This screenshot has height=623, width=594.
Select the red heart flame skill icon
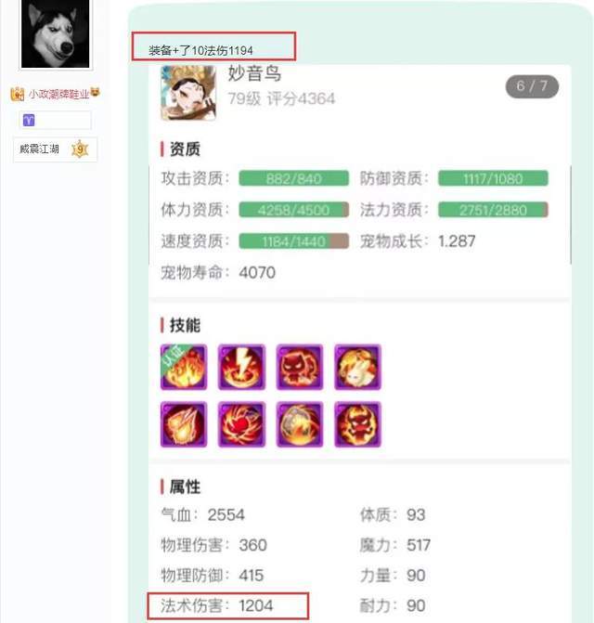[241, 424]
